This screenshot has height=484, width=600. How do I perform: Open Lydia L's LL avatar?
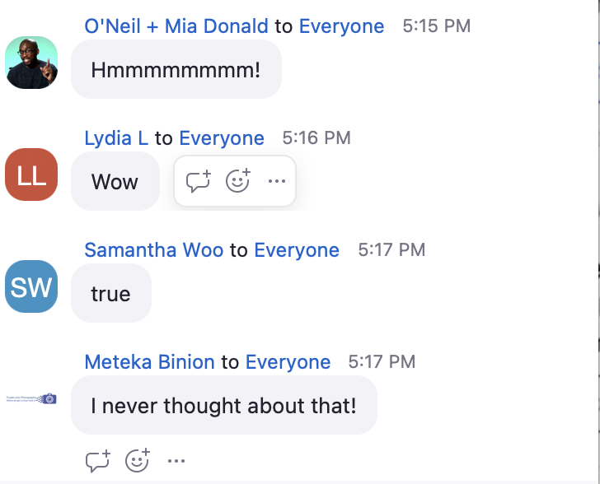click(31, 175)
